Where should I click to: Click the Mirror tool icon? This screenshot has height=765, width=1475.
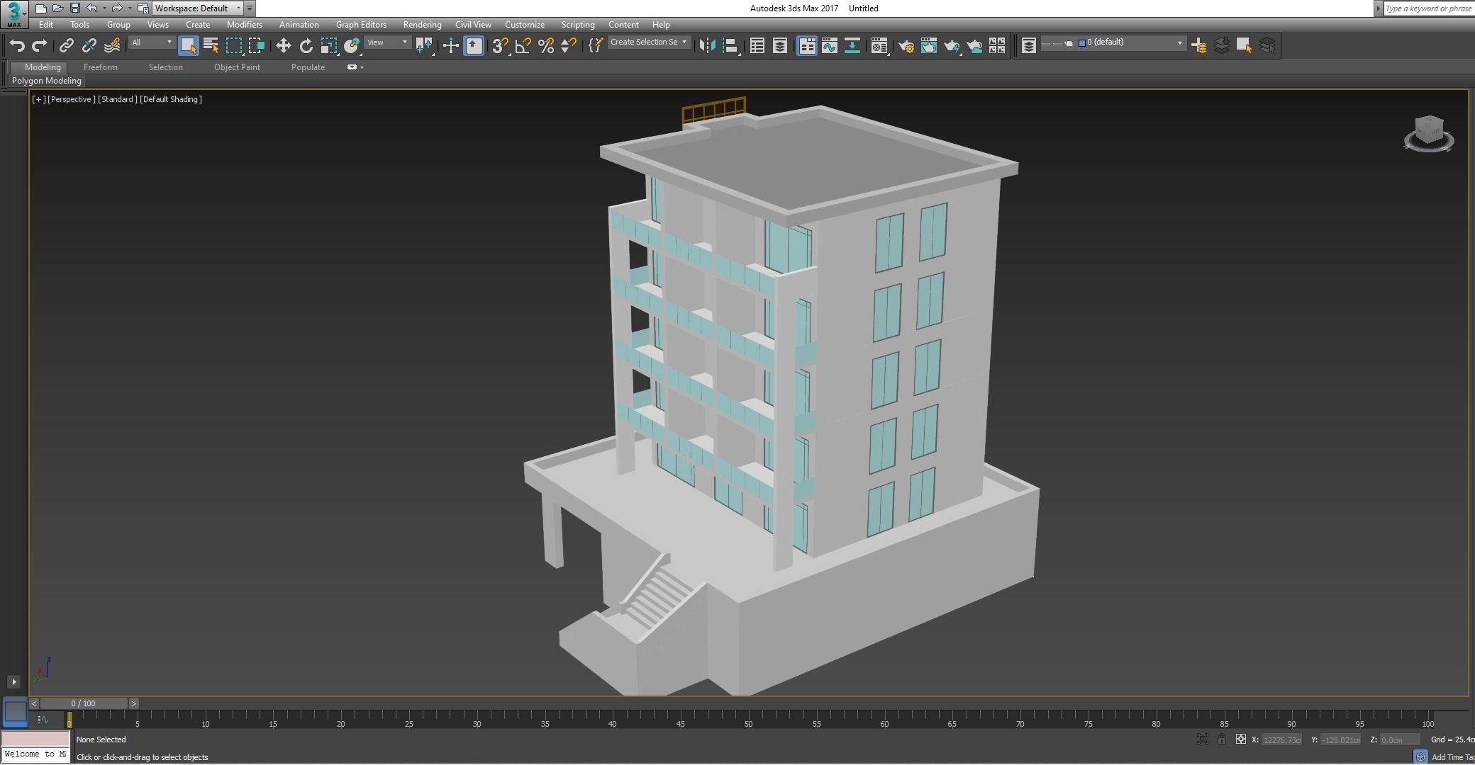click(707, 46)
